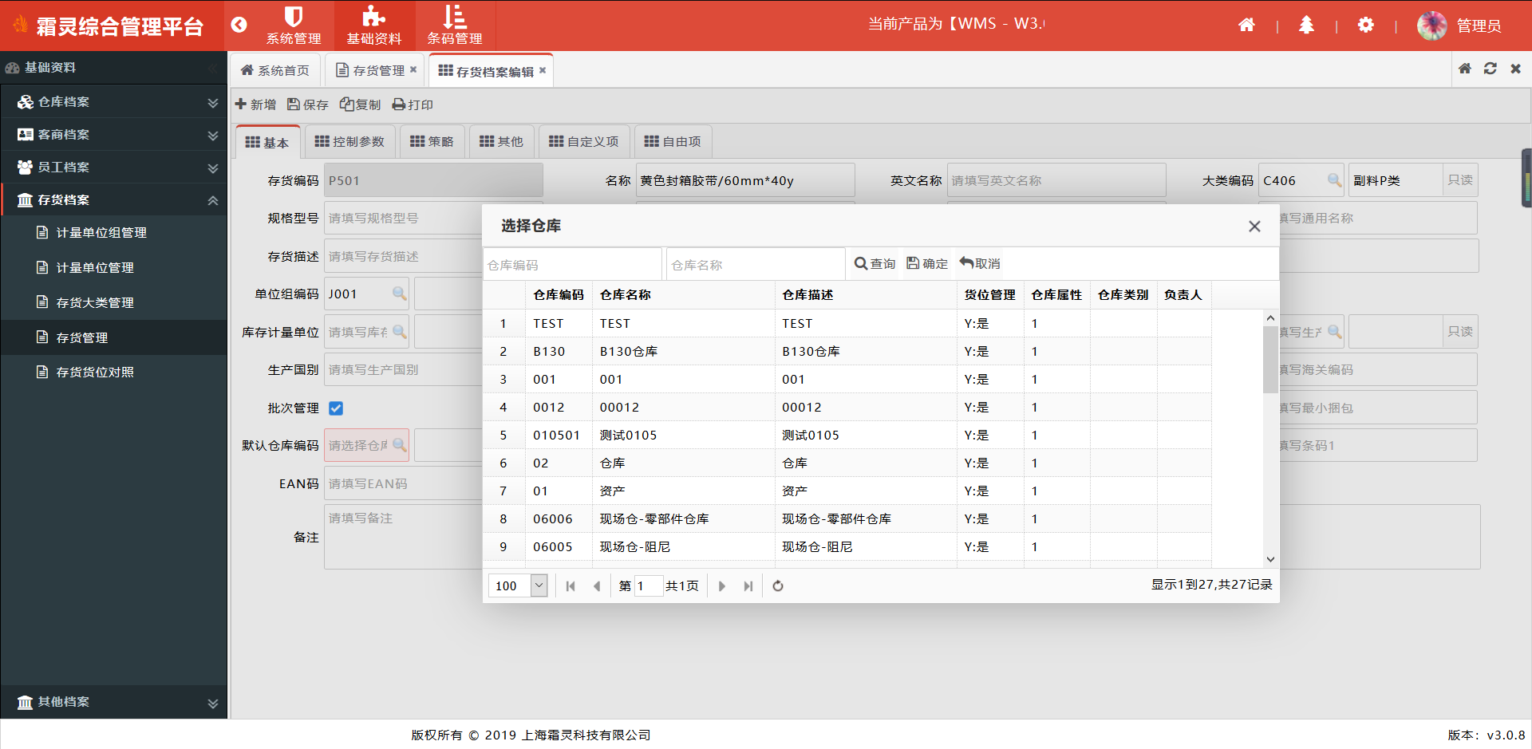The width and height of the screenshot is (1532, 749).
Task: Click the 查询 button in warehouse dialog
Action: coord(875,264)
